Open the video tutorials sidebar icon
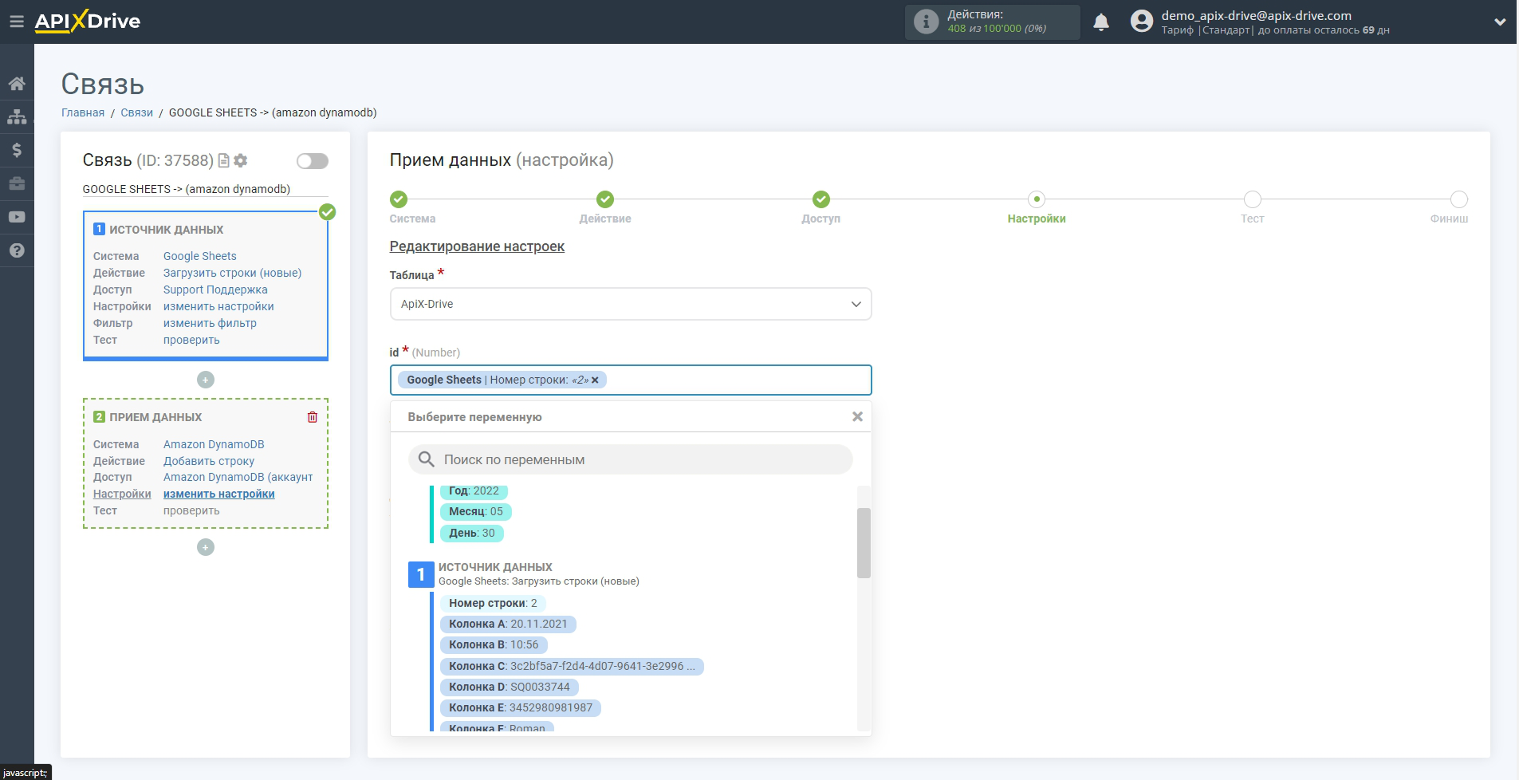 [x=17, y=217]
